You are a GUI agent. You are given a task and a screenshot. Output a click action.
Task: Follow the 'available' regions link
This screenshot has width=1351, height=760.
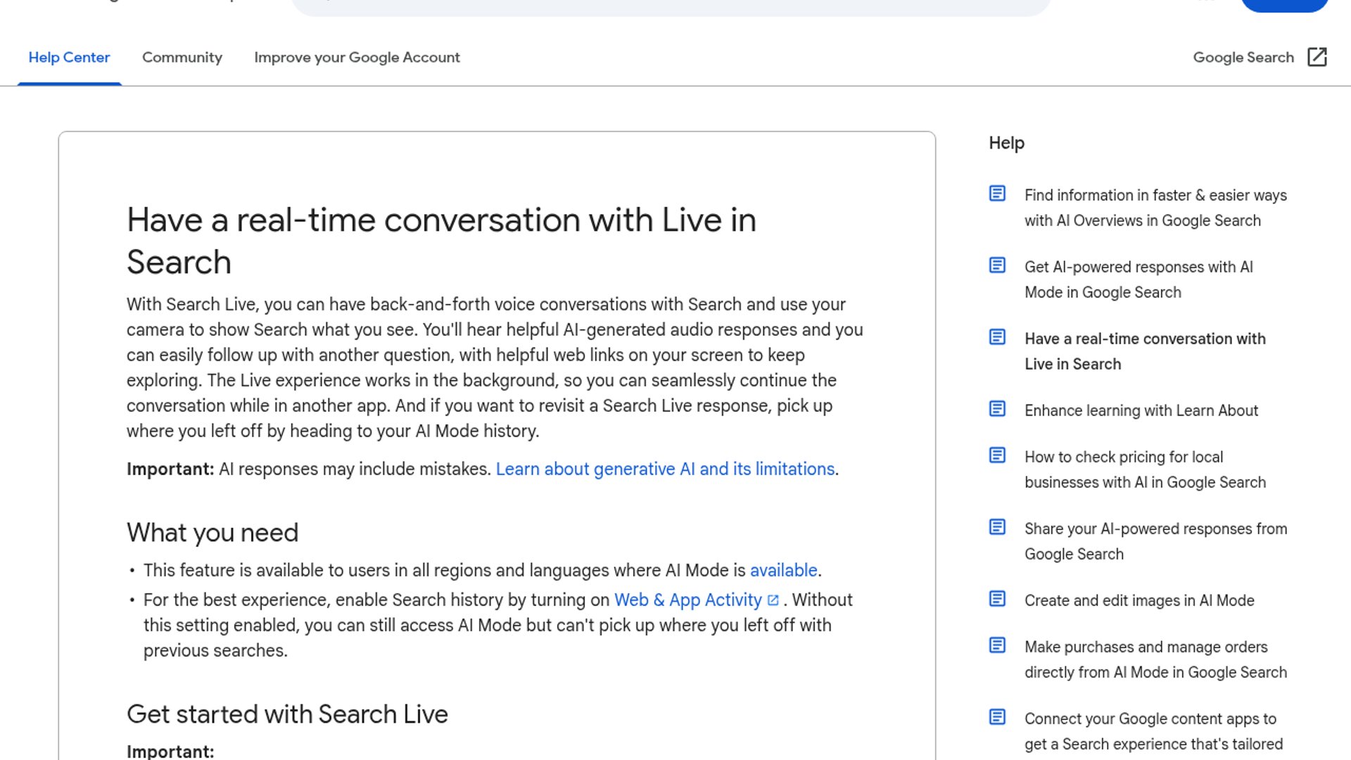783,571
